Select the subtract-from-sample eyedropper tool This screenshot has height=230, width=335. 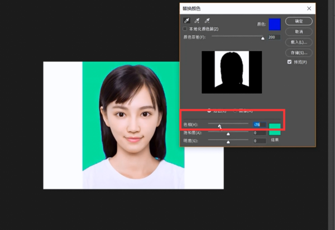[x=207, y=21]
